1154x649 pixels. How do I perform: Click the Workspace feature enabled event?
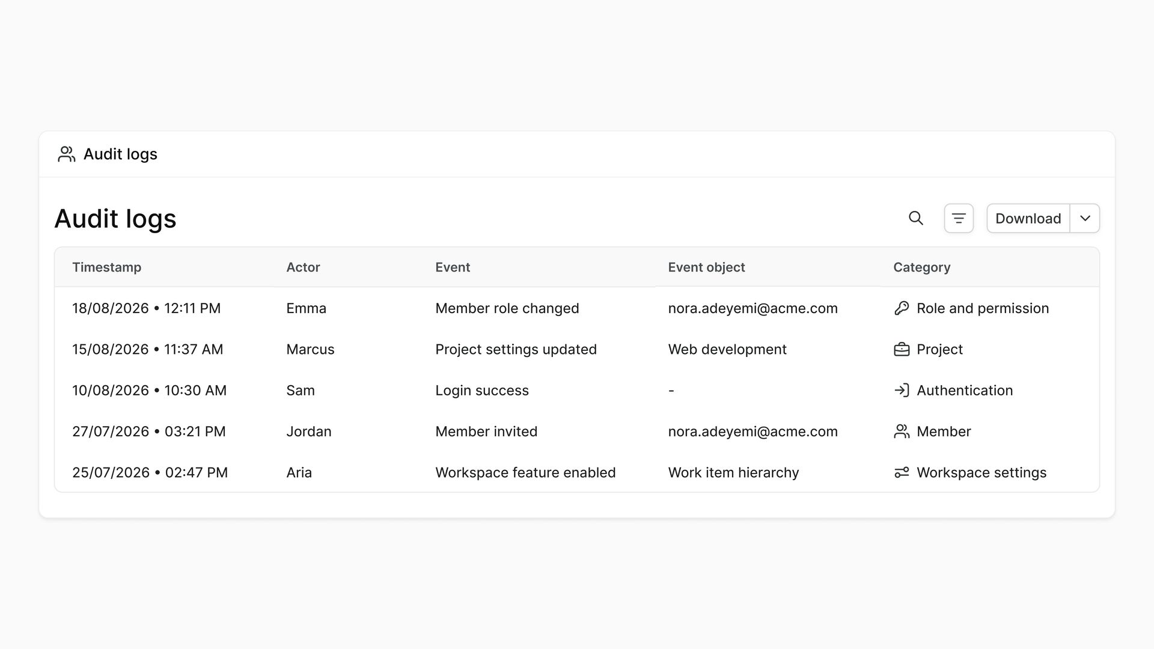pyautogui.click(x=525, y=473)
